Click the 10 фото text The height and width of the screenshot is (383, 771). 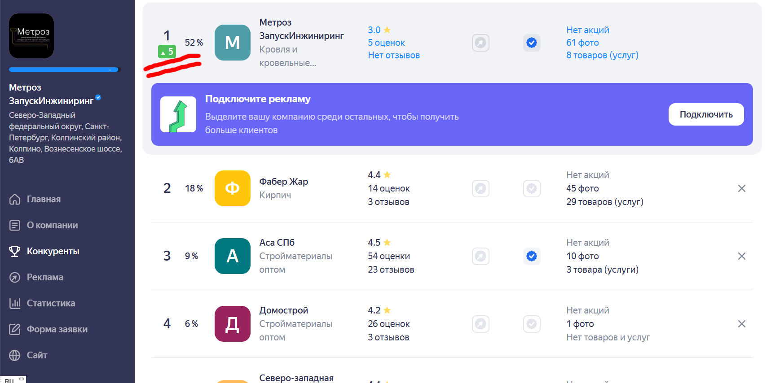click(582, 256)
